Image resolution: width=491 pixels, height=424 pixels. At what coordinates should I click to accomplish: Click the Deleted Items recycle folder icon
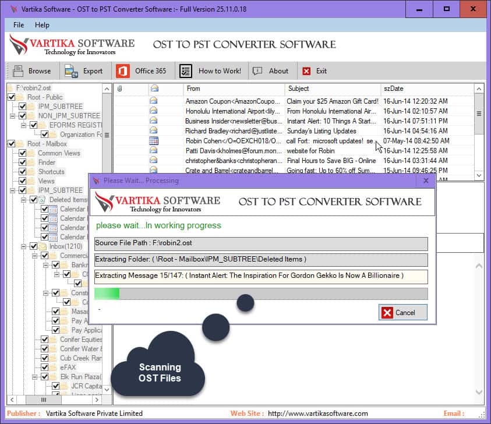[42, 200]
